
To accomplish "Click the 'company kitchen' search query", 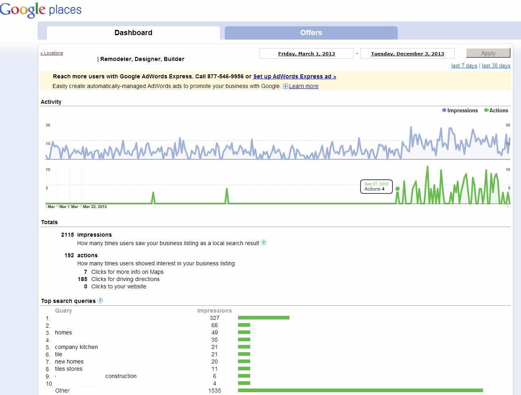I will [76, 347].
